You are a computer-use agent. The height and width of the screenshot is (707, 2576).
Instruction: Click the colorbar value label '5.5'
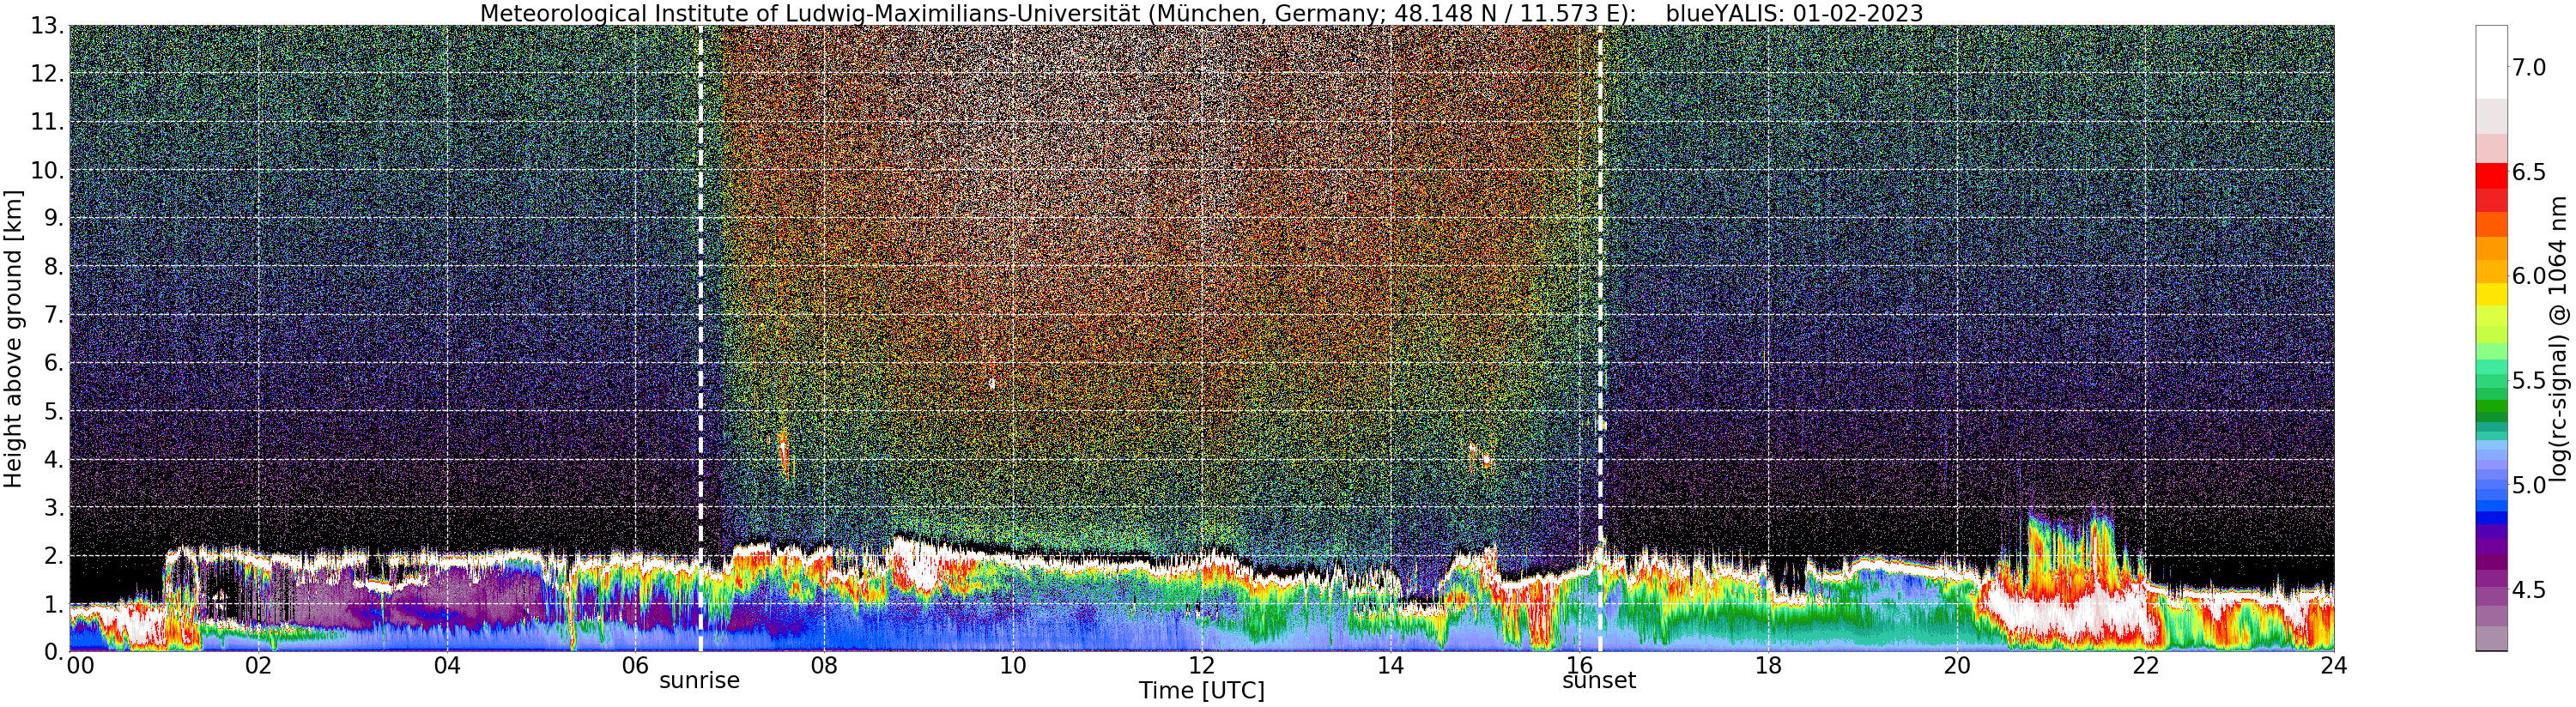(2529, 381)
